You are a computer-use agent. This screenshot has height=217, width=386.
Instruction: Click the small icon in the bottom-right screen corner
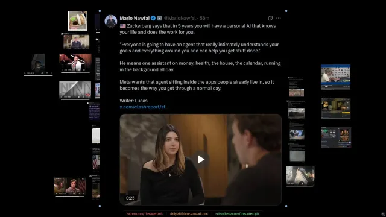coord(383,214)
